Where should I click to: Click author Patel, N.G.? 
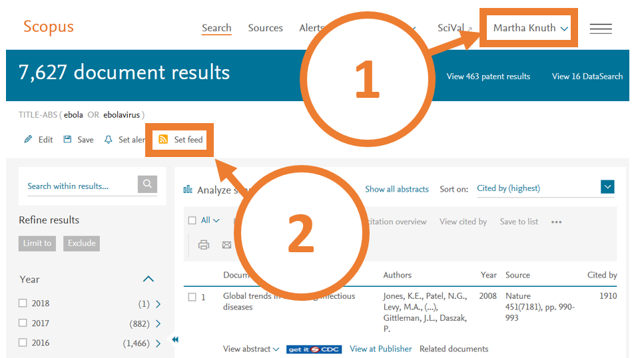click(446, 296)
